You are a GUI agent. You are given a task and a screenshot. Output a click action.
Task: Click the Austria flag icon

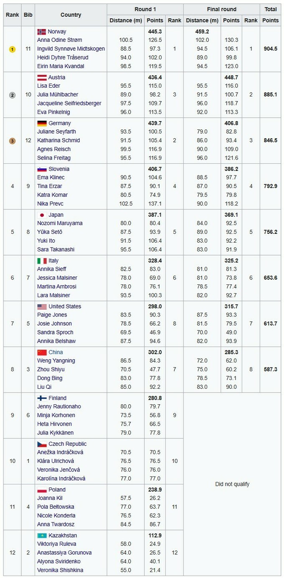(x=41, y=77)
